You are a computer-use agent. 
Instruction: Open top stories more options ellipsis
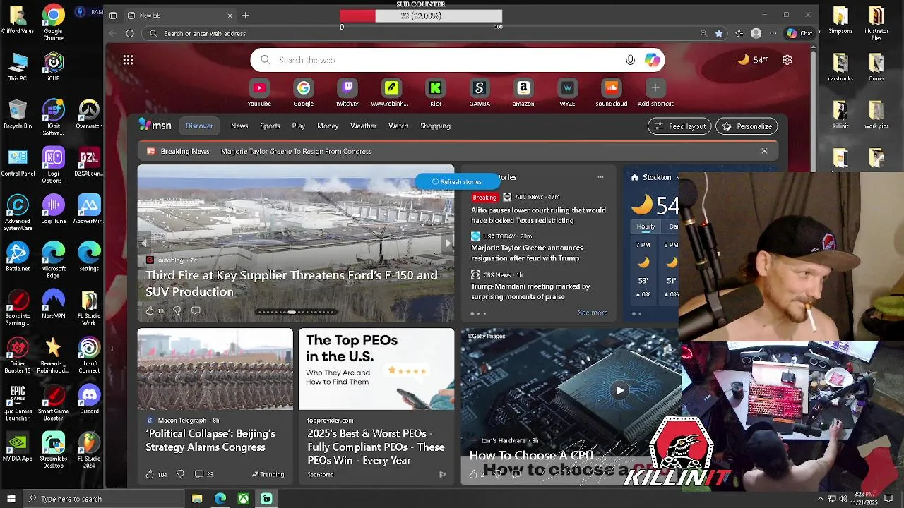[x=600, y=177]
